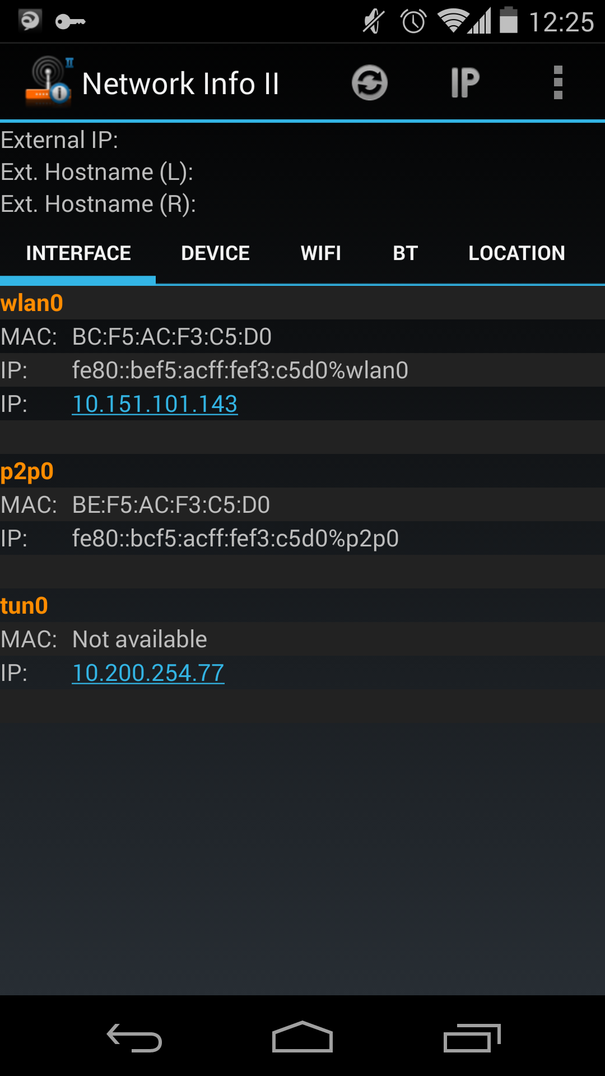Tap the wlan0 MAC address BC:F5:AC:F3:C5:D0
605x1076 pixels.
tap(172, 337)
